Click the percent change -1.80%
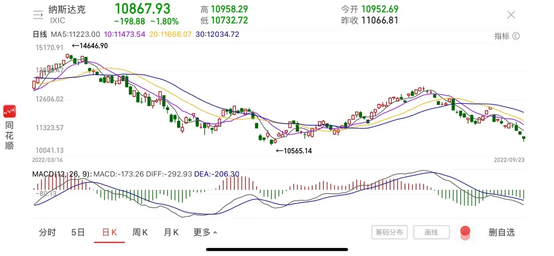Image resolution: width=554 pixels, height=256 pixels. [164, 21]
